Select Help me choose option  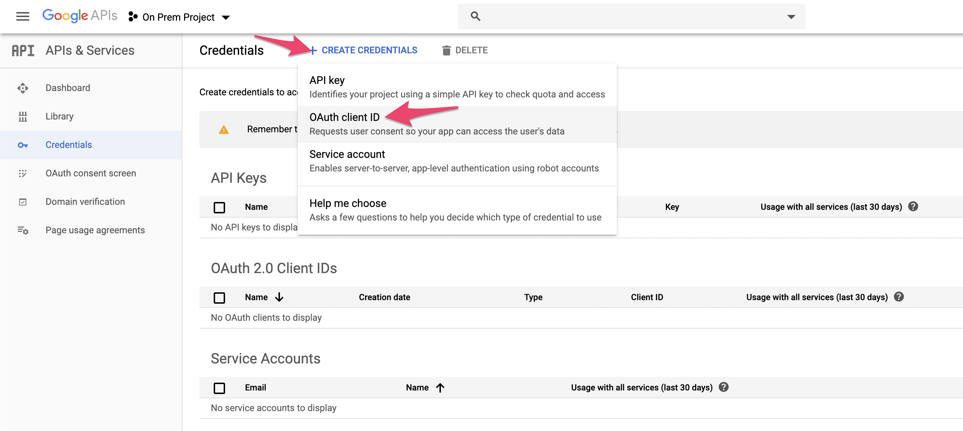[457, 210]
